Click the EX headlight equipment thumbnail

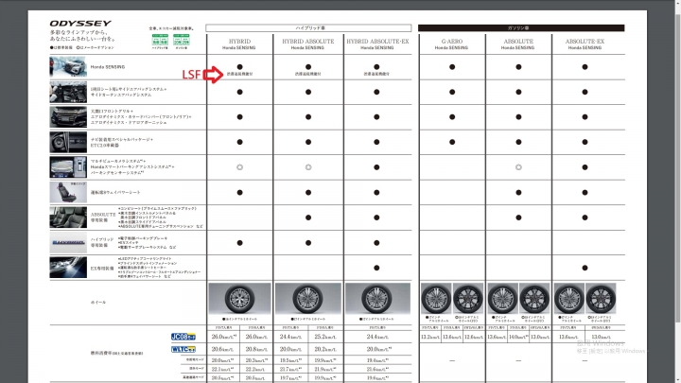pos(68,268)
